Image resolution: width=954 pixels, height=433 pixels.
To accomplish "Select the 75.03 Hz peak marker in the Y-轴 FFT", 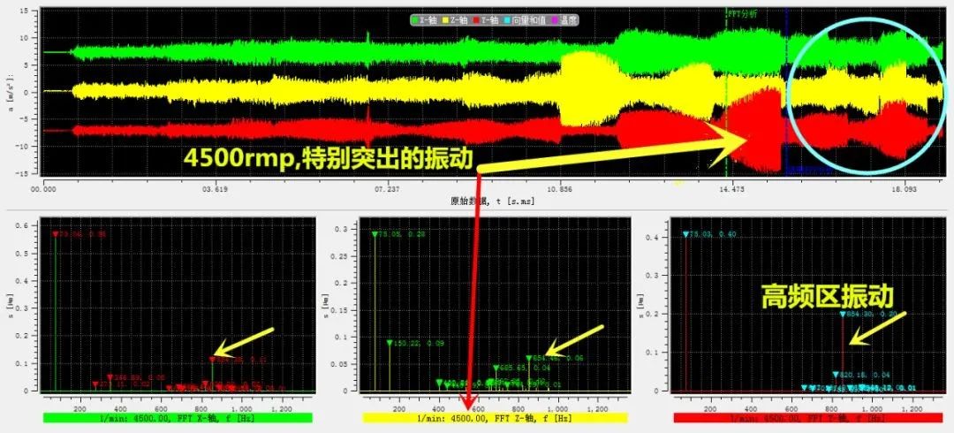I will pos(685,234).
